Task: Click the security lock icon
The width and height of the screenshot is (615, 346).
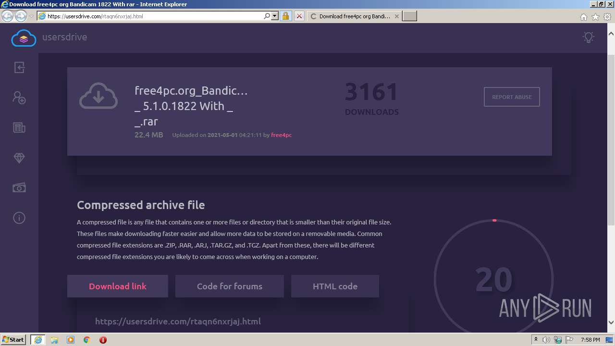Action: (285, 16)
